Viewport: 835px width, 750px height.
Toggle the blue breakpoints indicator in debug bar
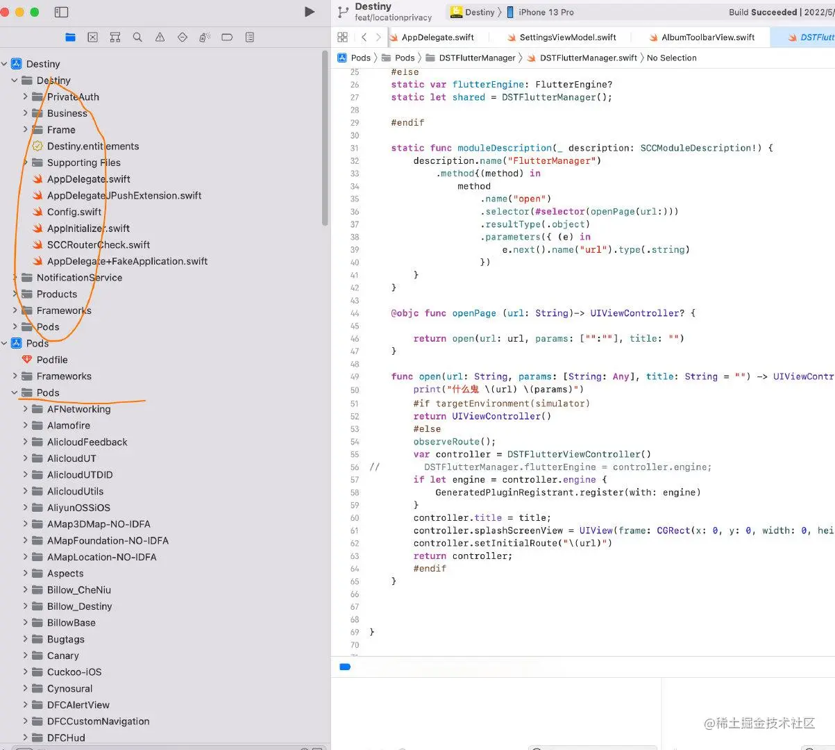[x=345, y=667]
